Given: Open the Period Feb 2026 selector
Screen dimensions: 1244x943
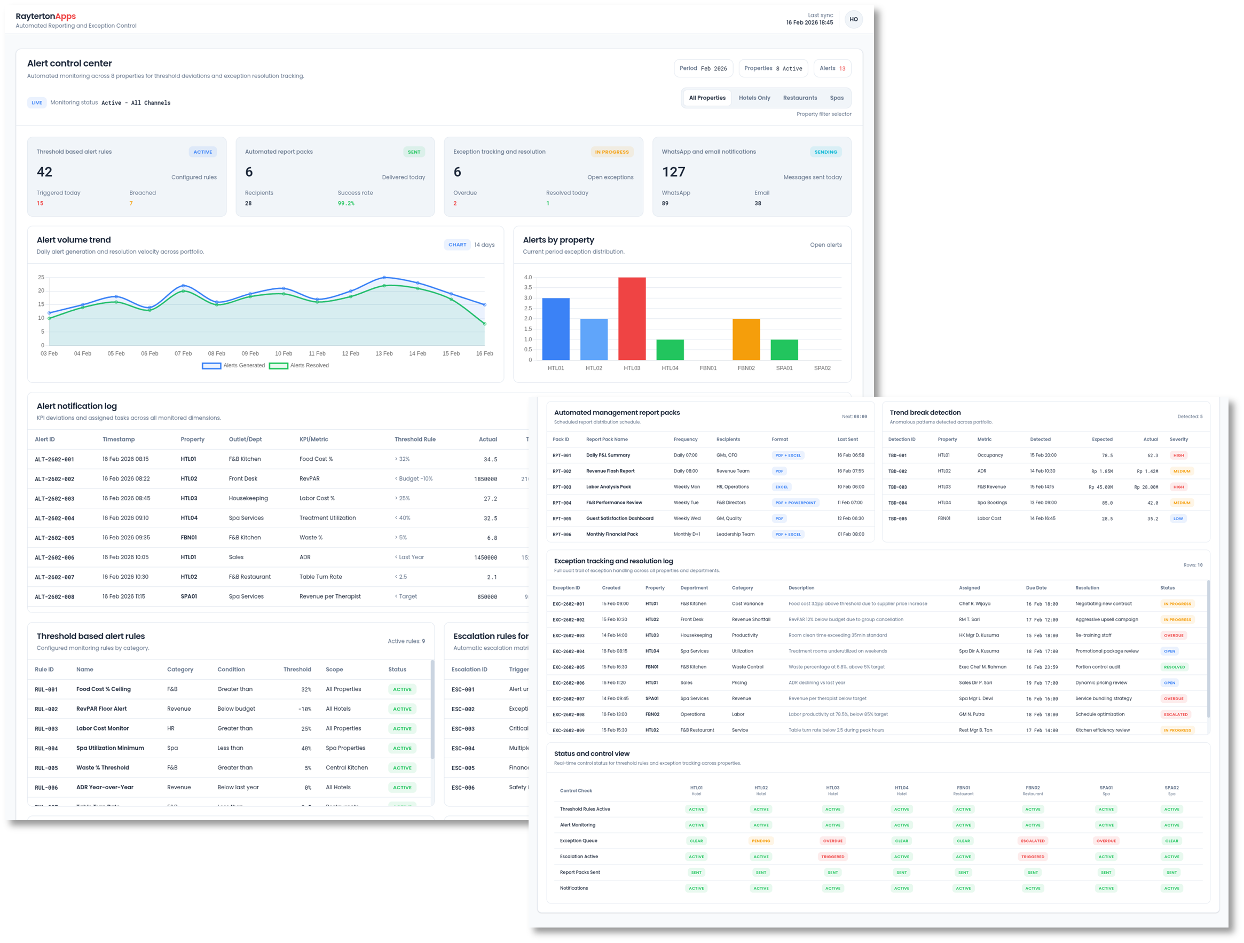Looking at the screenshot, I should coord(704,68).
